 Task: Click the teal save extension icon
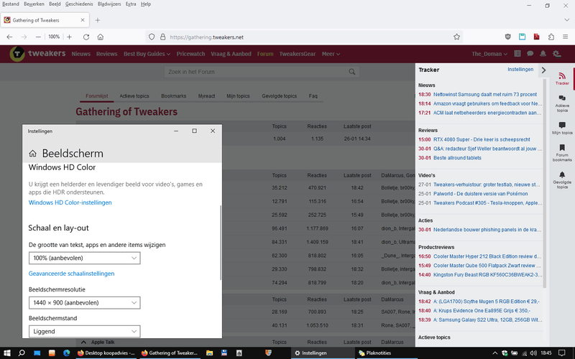[x=523, y=37]
